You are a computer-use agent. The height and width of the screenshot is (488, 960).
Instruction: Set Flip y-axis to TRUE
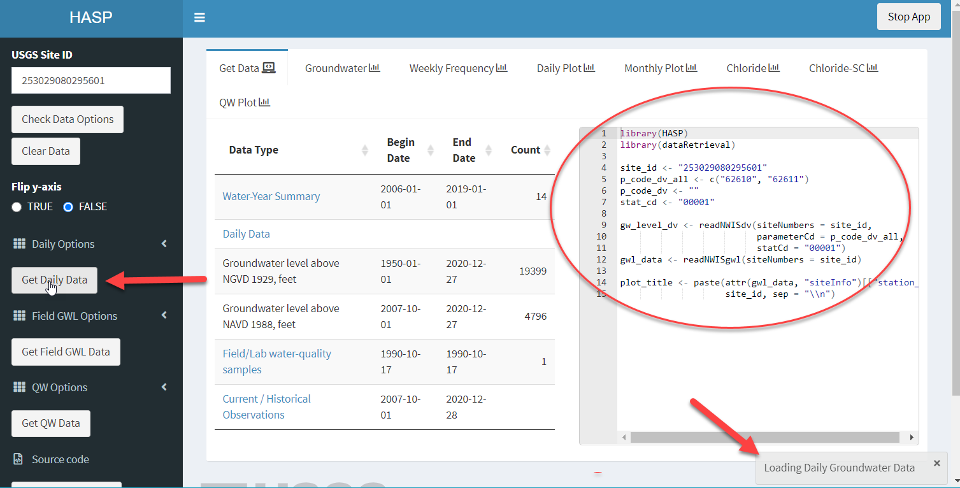point(17,207)
